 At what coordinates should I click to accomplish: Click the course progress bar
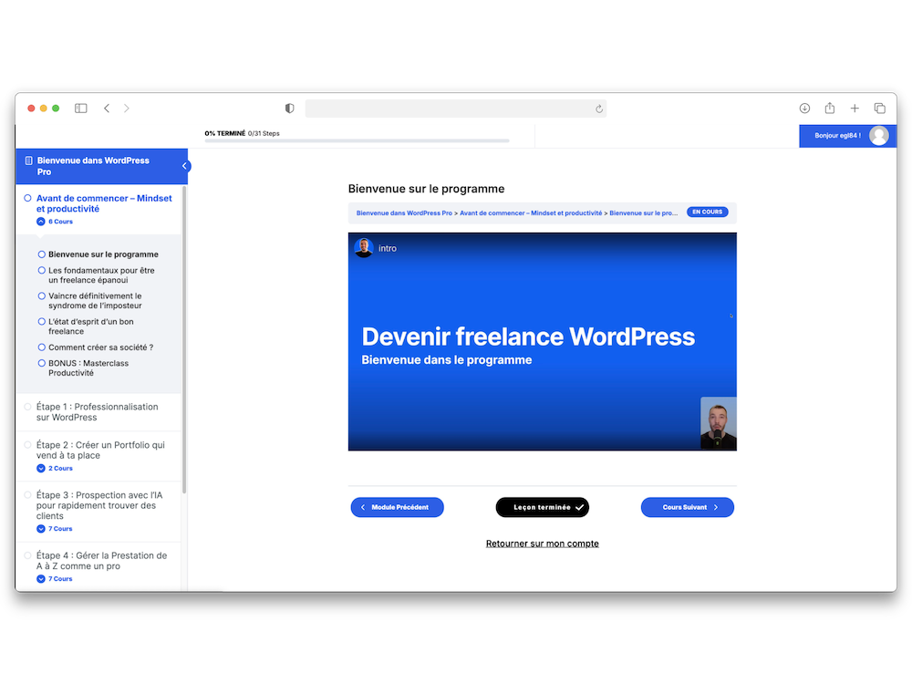[x=357, y=140]
